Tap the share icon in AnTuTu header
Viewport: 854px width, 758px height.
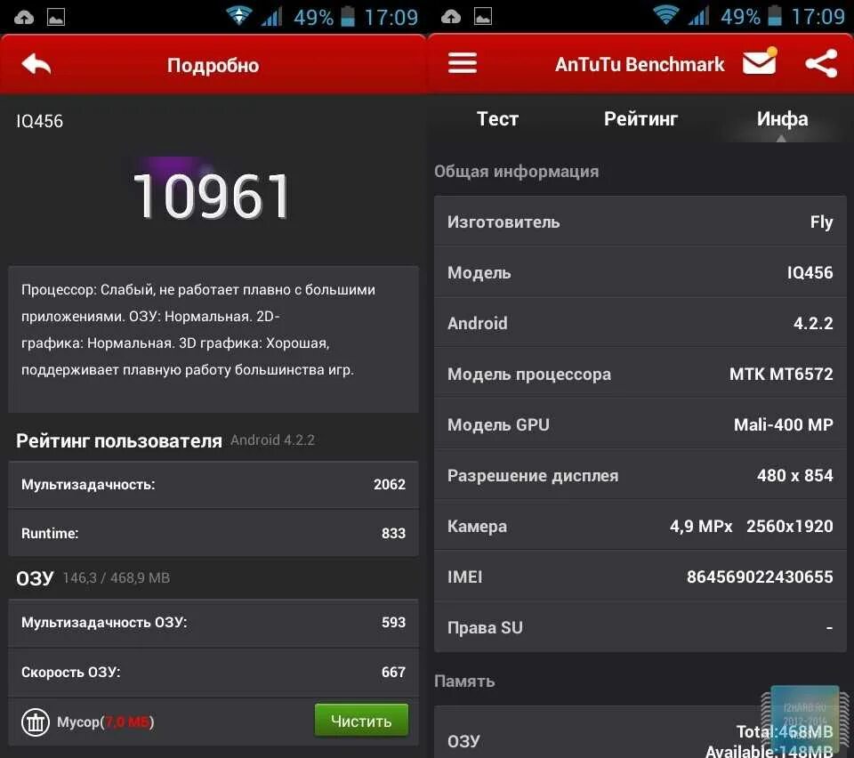(821, 63)
